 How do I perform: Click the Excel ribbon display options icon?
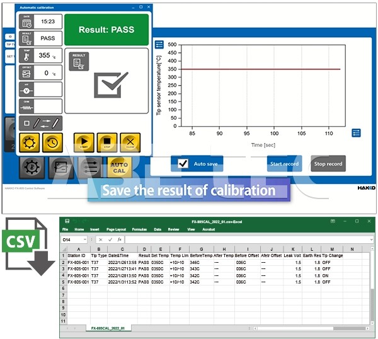click(333, 221)
